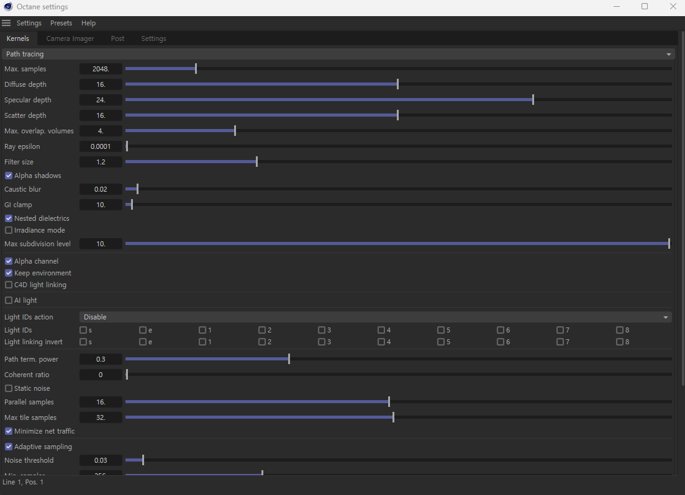Enable Static noise checkbox
685x495 pixels.
point(9,388)
